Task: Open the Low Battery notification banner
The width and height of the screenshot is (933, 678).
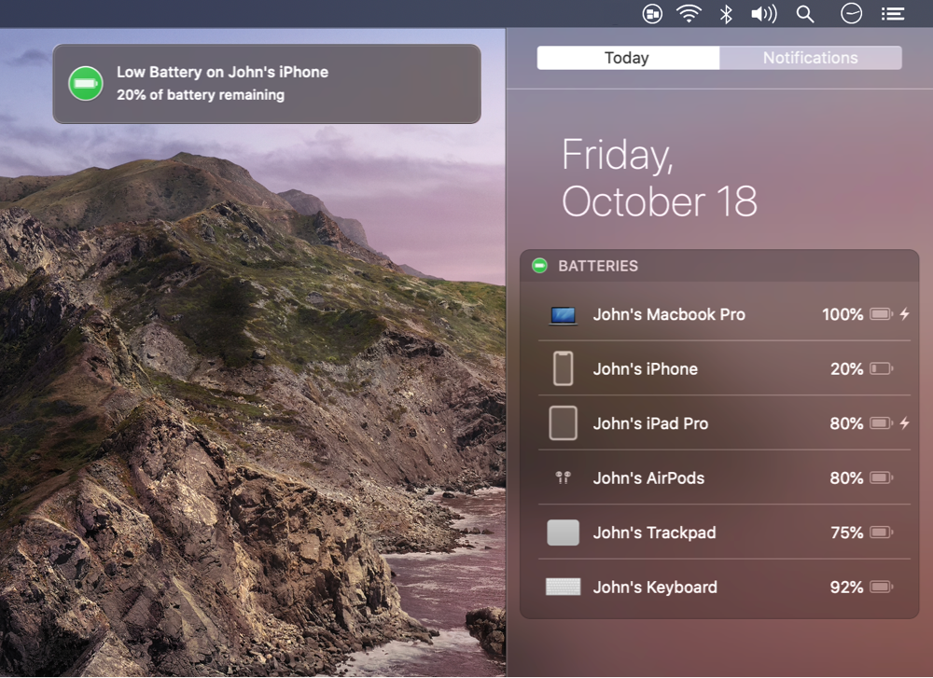Action: click(267, 84)
